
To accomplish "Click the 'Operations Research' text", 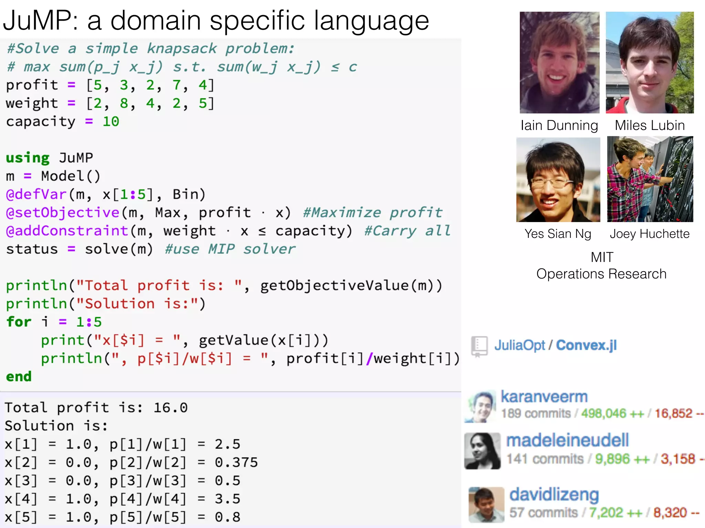I will click(x=601, y=274).
